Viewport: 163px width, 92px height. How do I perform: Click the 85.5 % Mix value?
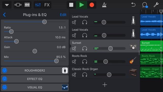[x=61, y=57]
